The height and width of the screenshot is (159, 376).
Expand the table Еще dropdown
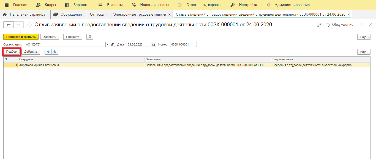pos(364,52)
